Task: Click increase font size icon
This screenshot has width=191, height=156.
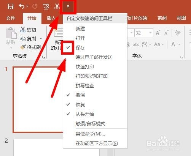Action: pyautogui.click(x=158, y=33)
